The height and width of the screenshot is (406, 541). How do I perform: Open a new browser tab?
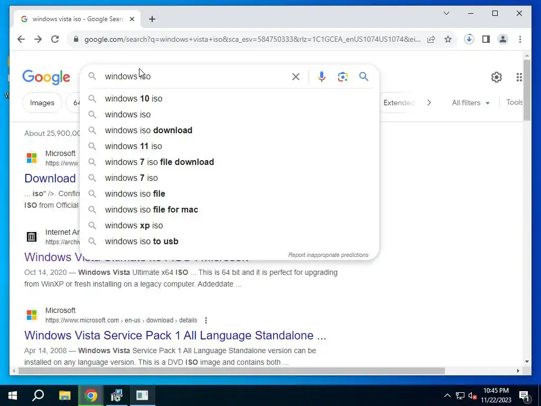pos(152,19)
